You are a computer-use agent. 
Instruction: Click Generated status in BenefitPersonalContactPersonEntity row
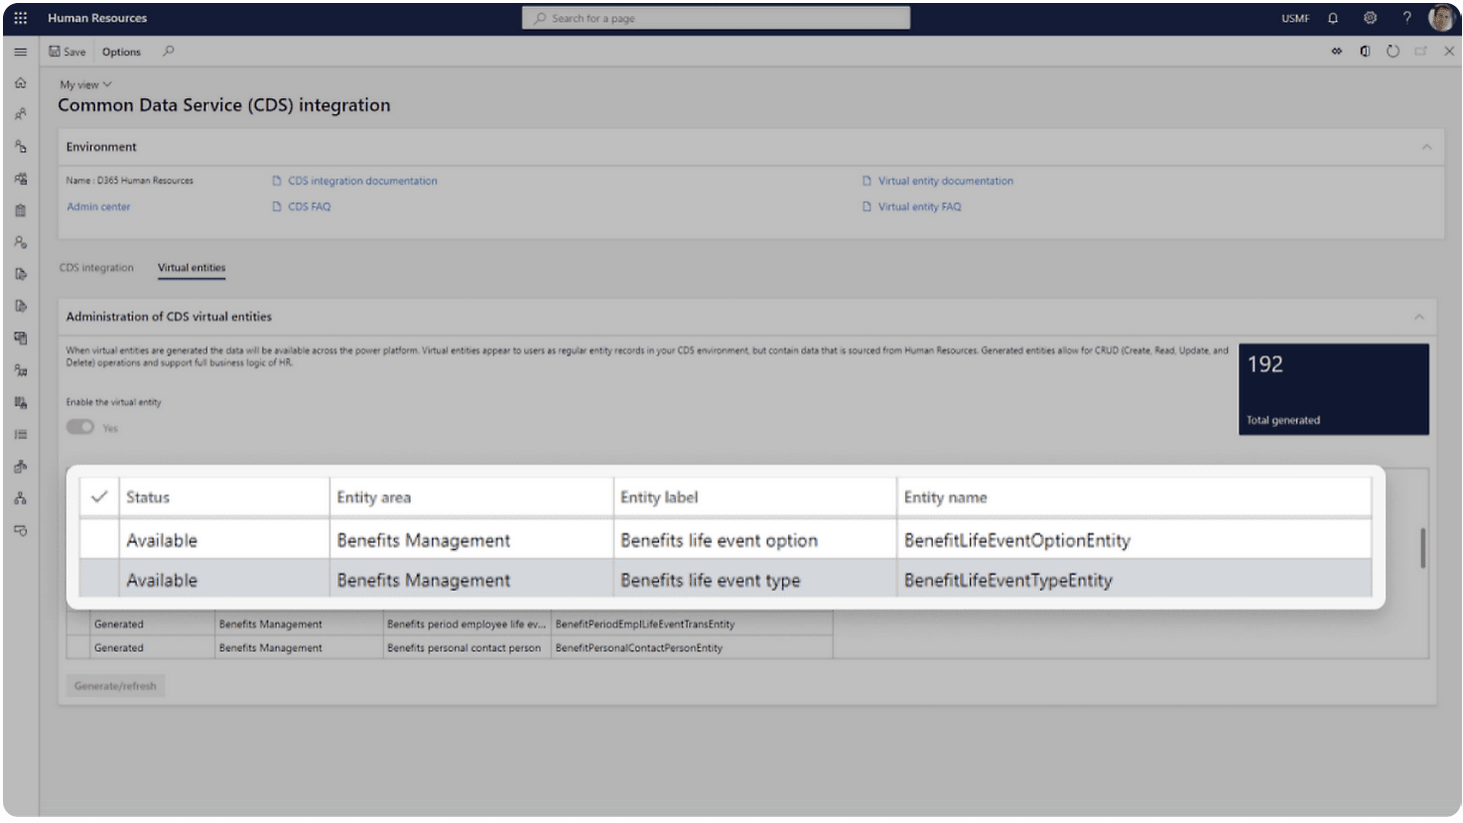click(153, 648)
